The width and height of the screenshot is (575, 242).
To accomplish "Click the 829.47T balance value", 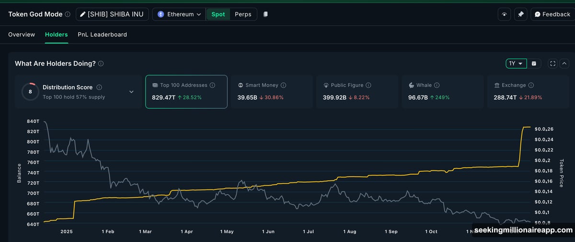I will click(x=163, y=97).
